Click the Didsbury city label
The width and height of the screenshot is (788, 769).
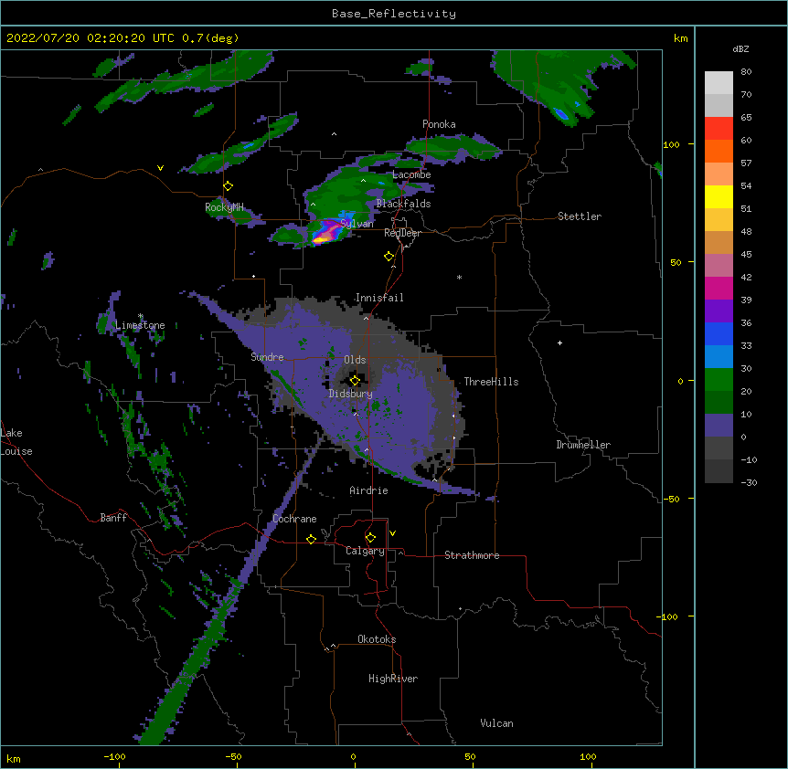[x=351, y=394]
